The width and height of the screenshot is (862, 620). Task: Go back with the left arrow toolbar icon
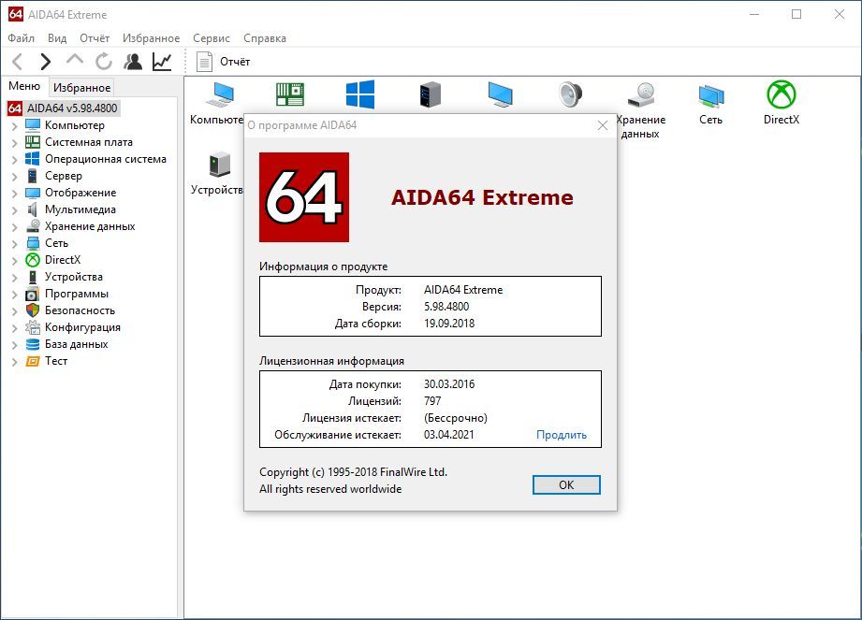click(x=18, y=62)
